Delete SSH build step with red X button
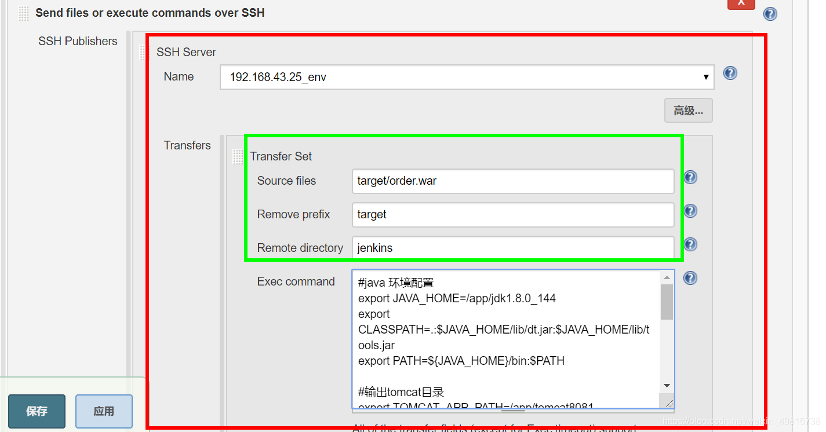826x432 pixels. coord(741,3)
